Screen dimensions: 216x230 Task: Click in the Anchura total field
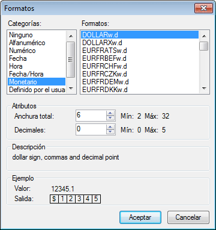click(91, 116)
